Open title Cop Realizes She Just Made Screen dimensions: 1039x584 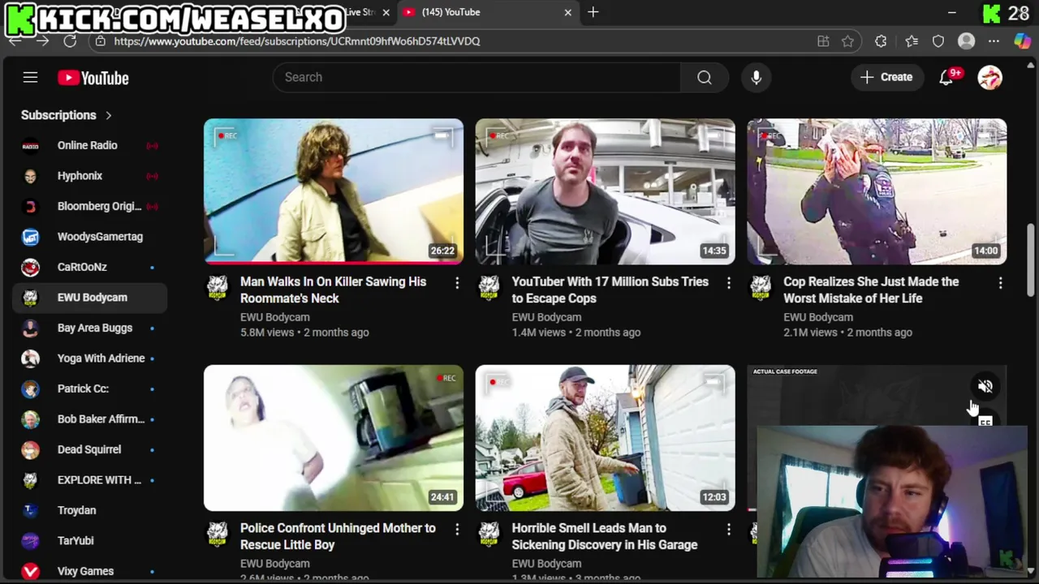871,290
